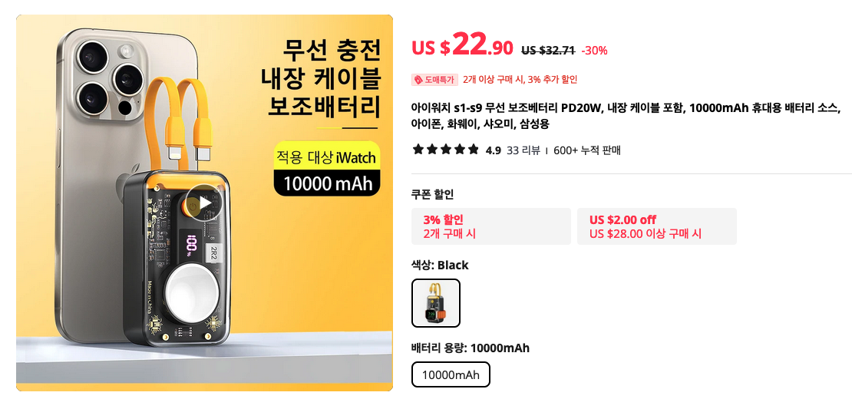Screen dimensions: 852x399
Task: Claim the US $2.00 off coupon
Action: 656,226
